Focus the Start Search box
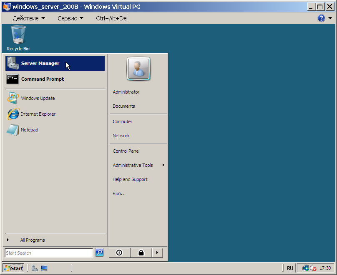 point(49,253)
